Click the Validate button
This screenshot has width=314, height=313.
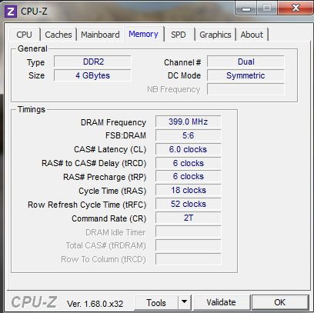[221, 302]
